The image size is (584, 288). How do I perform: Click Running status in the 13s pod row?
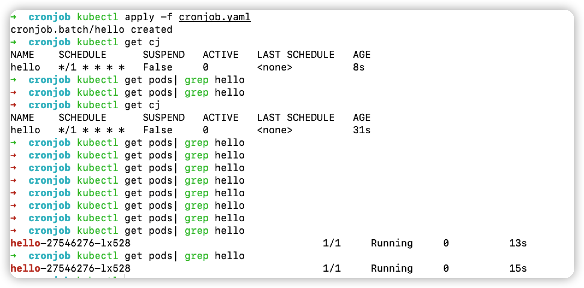[392, 243]
